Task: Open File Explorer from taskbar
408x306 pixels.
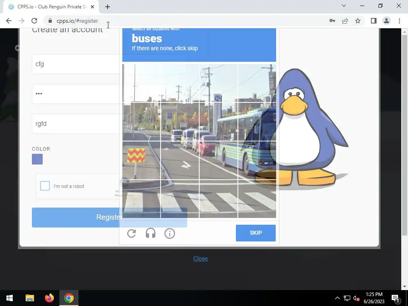Action: pos(29,298)
